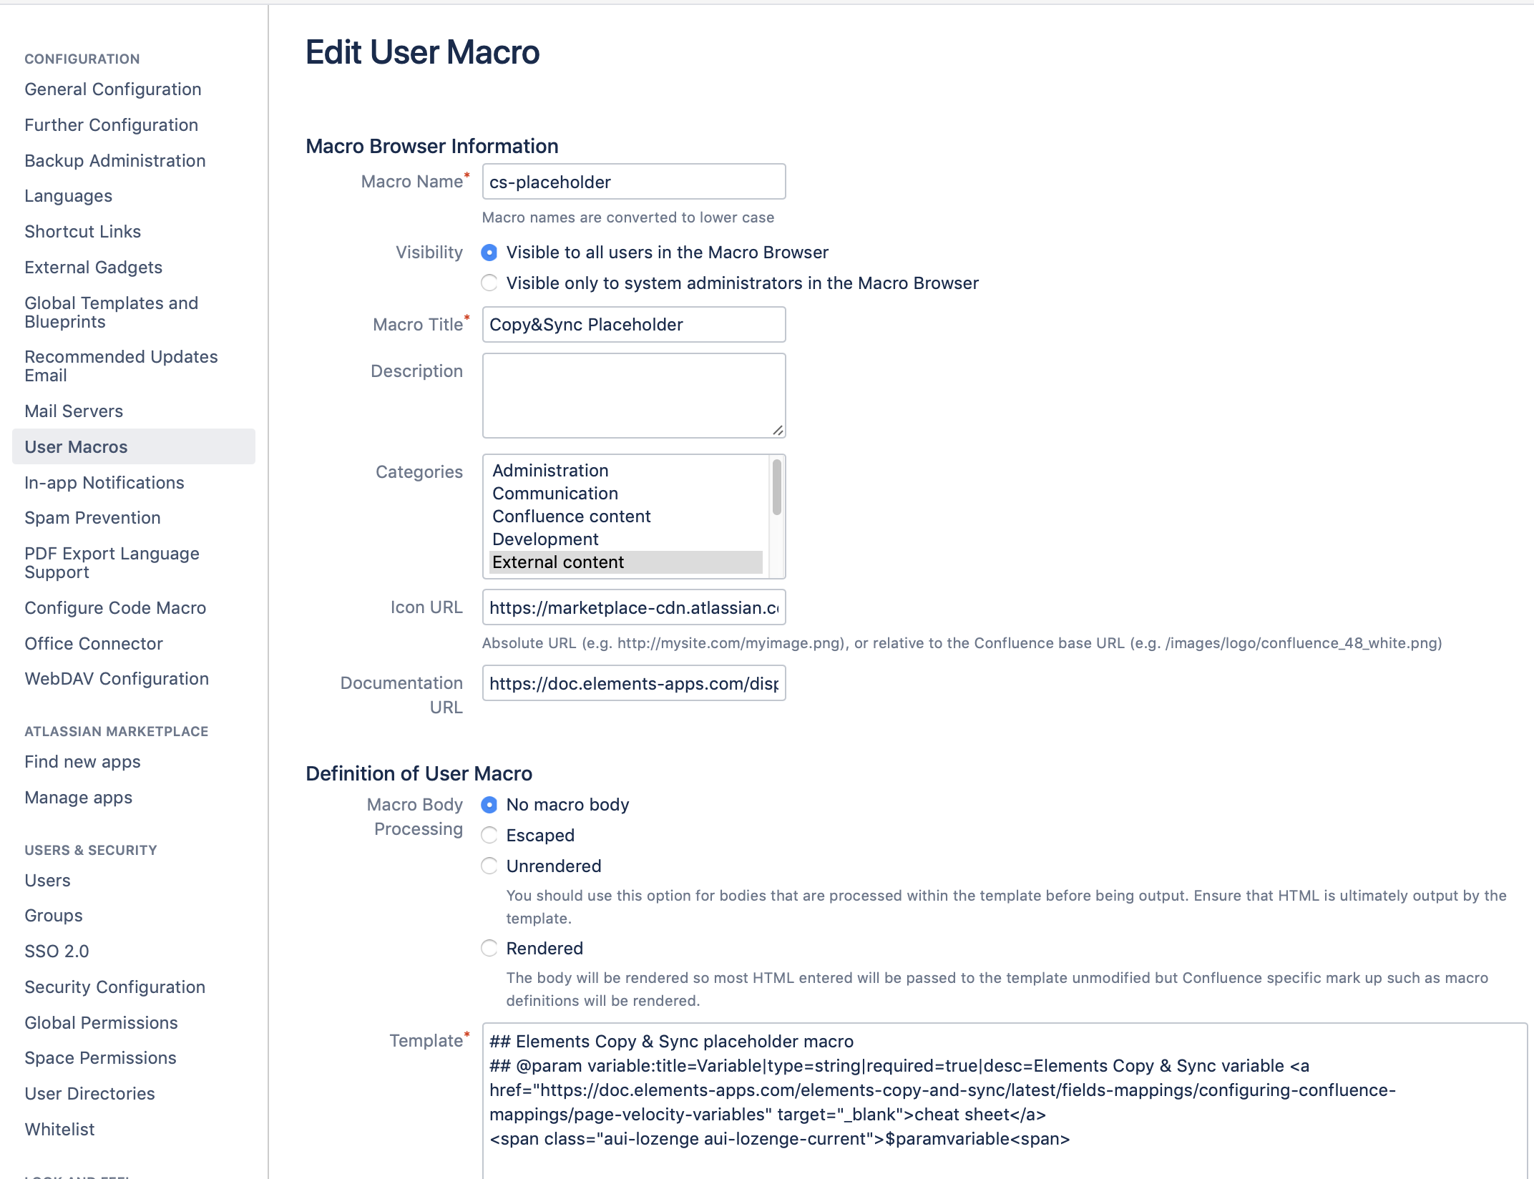Click inside the Template editor

(930, 1087)
